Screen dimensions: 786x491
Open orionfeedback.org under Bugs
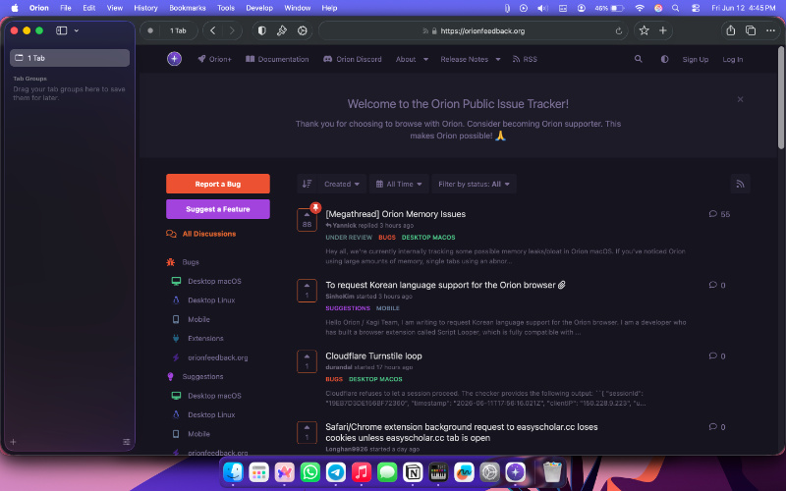coord(210,357)
